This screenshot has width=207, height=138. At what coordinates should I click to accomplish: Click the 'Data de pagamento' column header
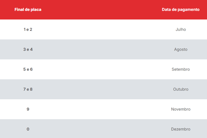pyautogui.click(x=181, y=10)
